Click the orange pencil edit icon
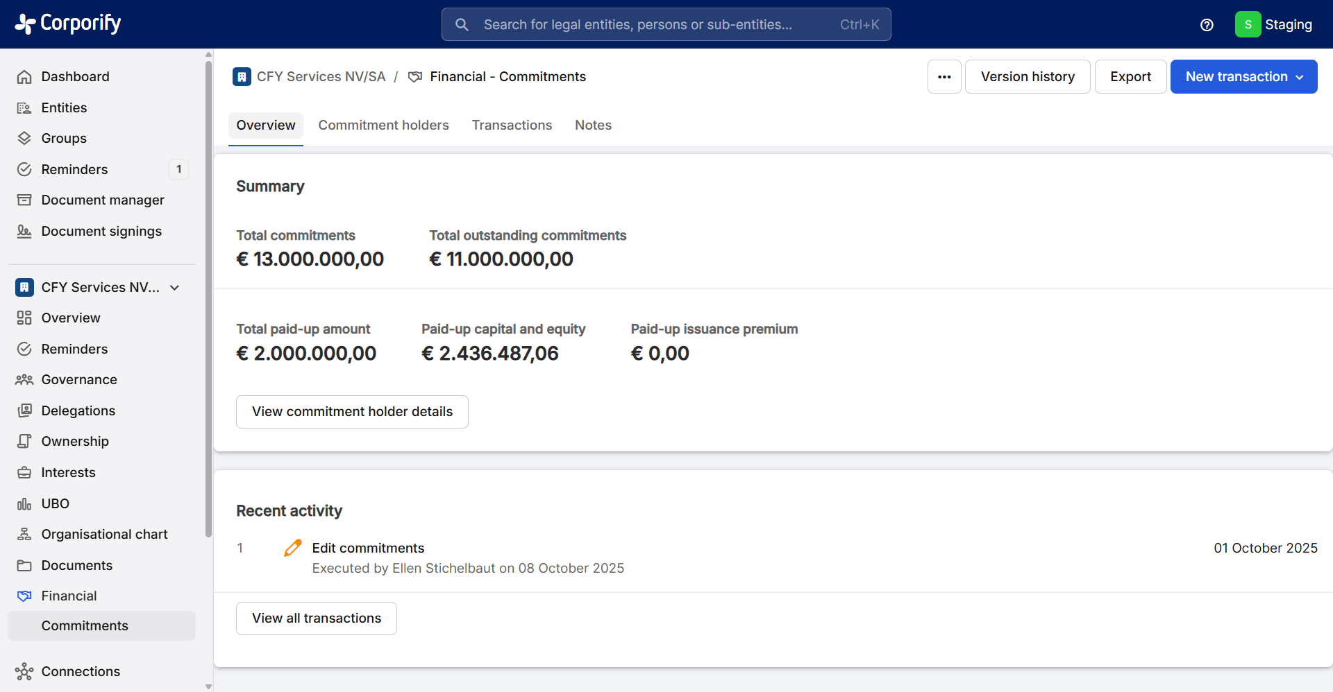The height and width of the screenshot is (692, 1333). click(293, 548)
